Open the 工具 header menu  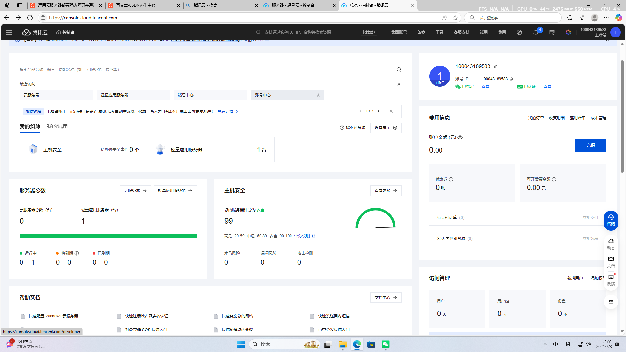pyautogui.click(x=439, y=32)
